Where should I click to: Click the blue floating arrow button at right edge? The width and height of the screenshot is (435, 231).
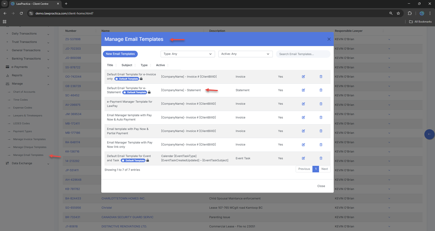click(429, 134)
